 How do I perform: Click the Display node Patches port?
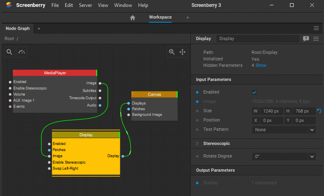49,150
